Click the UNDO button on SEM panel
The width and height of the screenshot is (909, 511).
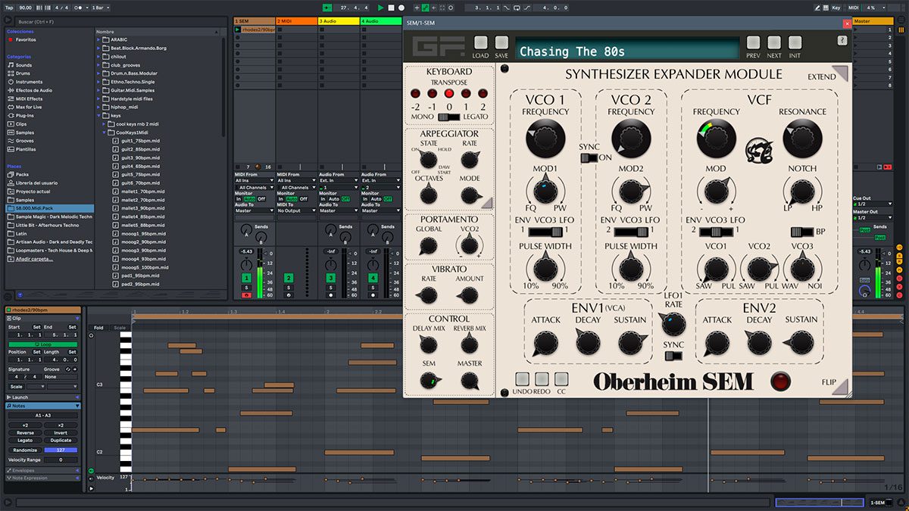522,379
